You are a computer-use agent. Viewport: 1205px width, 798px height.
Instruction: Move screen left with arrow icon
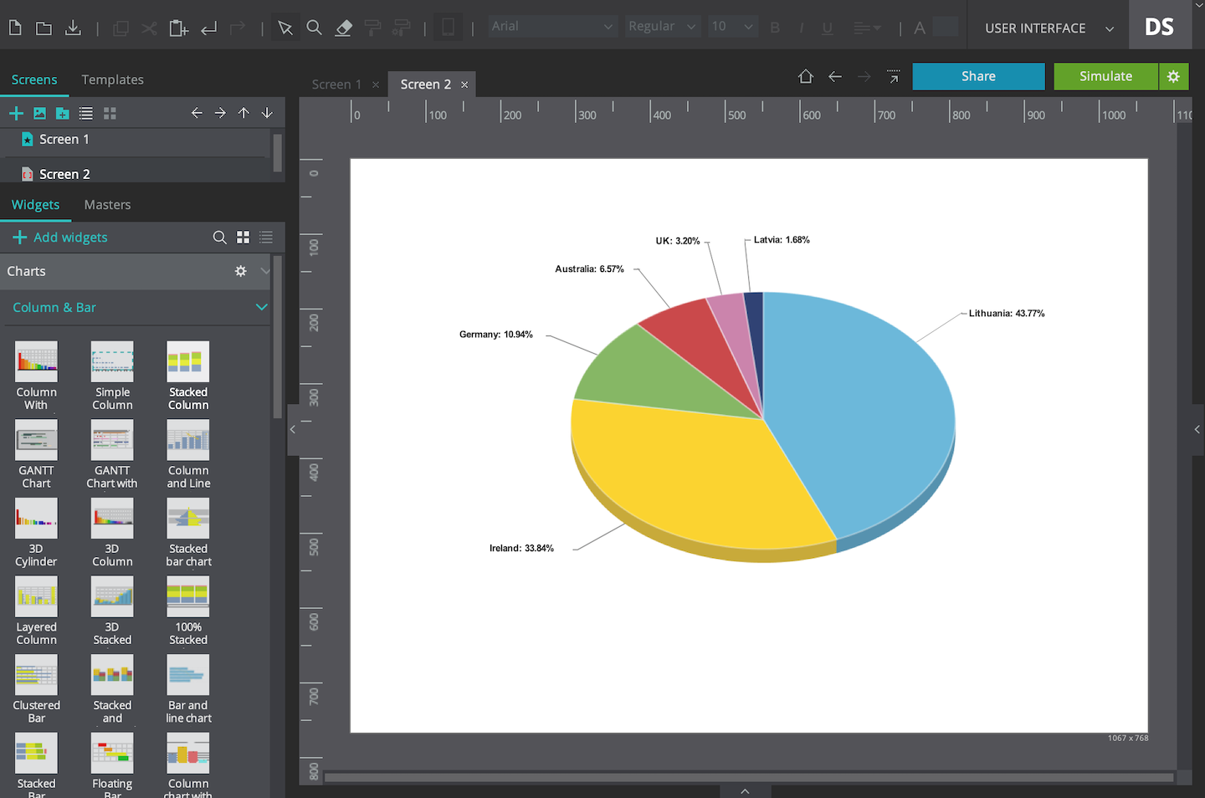point(197,113)
